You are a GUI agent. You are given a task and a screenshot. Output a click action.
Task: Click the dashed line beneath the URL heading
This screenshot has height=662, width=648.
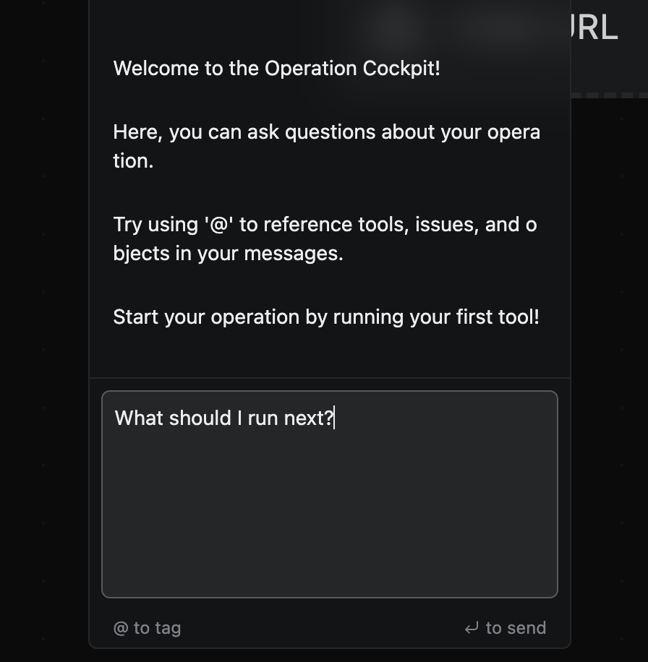coord(609,95)
